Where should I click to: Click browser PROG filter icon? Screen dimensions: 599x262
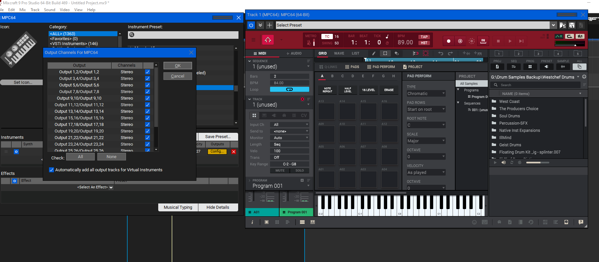(x=530, y=67)
